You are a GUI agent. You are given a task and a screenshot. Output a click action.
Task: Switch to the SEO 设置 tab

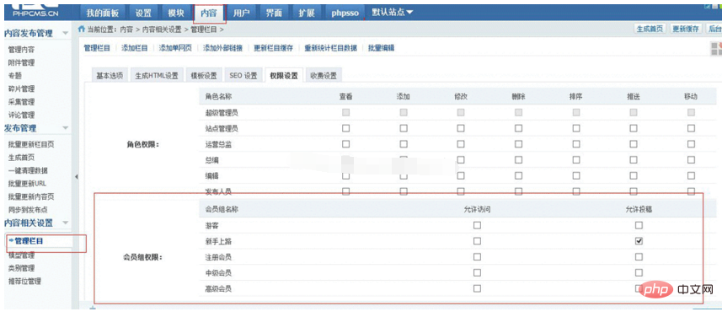(x=243, y=76)
